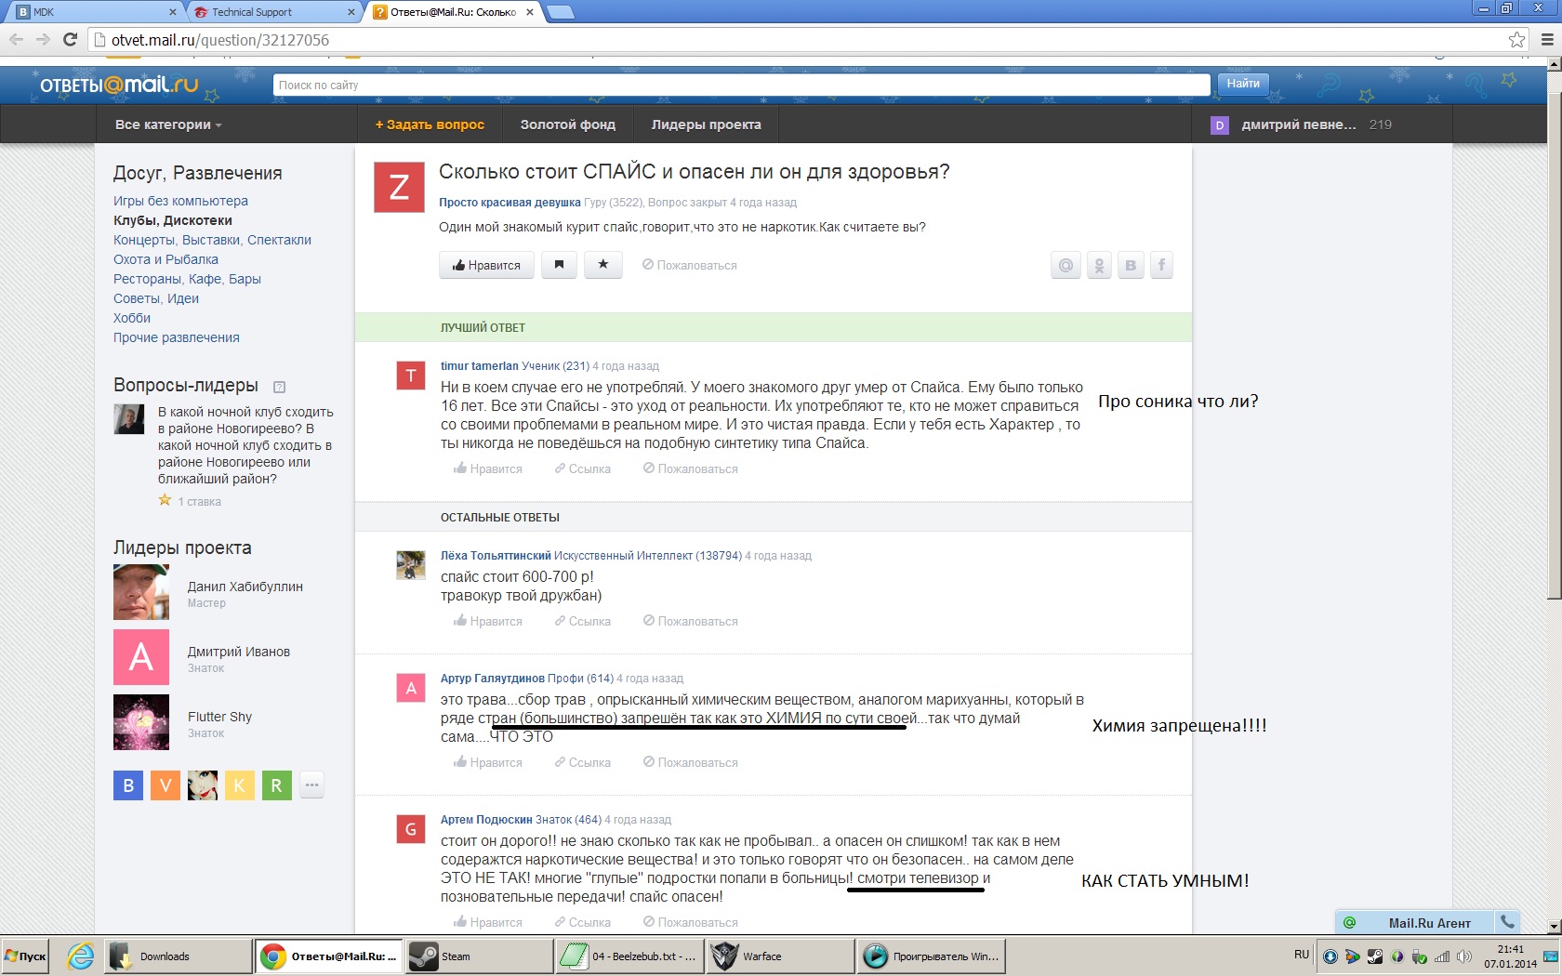Share the question via Odnoklassniki icon

pos(1099,266)
